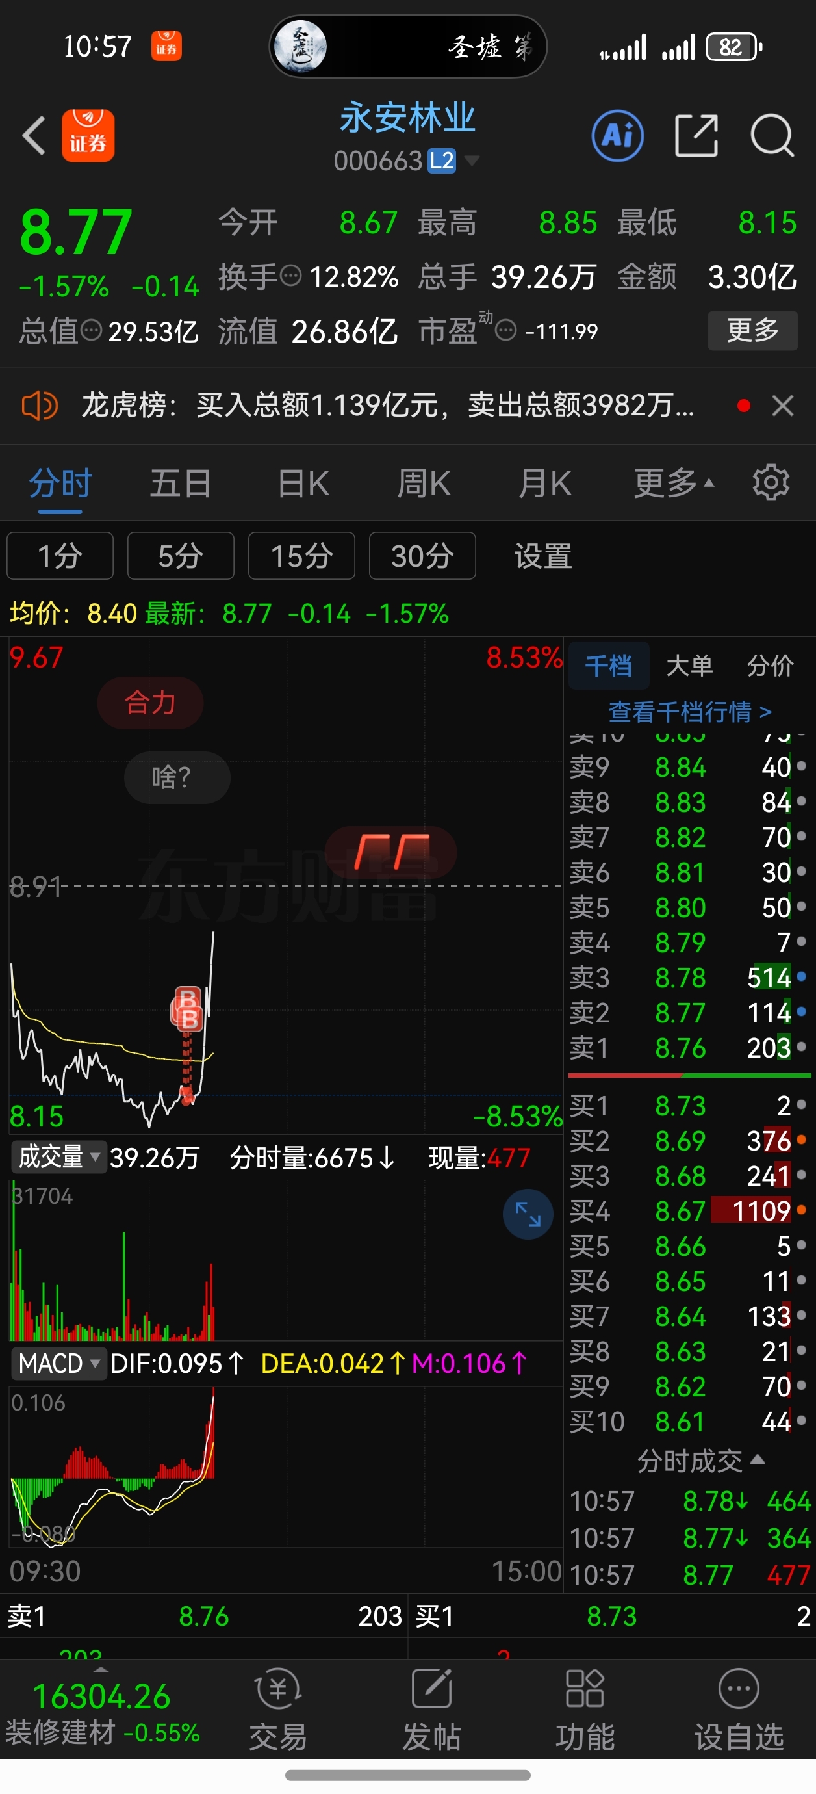Expand the chart fullscreen arrows icon
This screenshot has width=816, height=1794.
(528, 1214)
